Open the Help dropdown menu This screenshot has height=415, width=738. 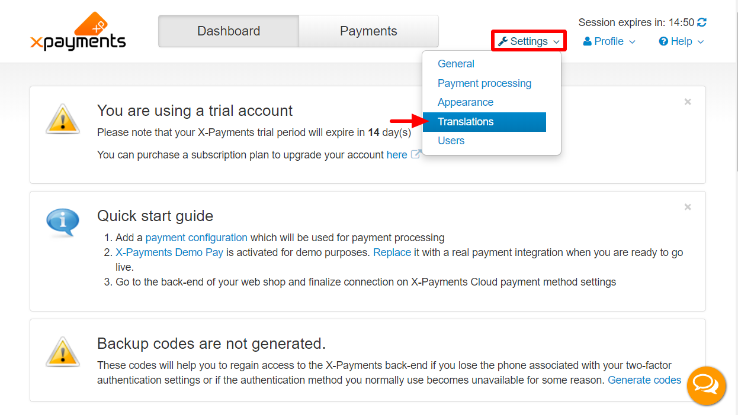tap(681, 41)
